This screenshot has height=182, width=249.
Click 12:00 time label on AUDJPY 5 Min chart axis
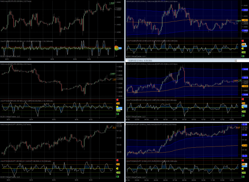tap(222, 180)
